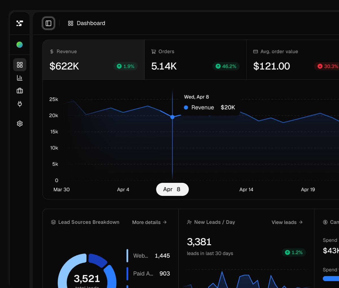The height and width of the screenshot is (288, 339).
Task: Click the light blue Web source swatch
Action: coord(127,256)
